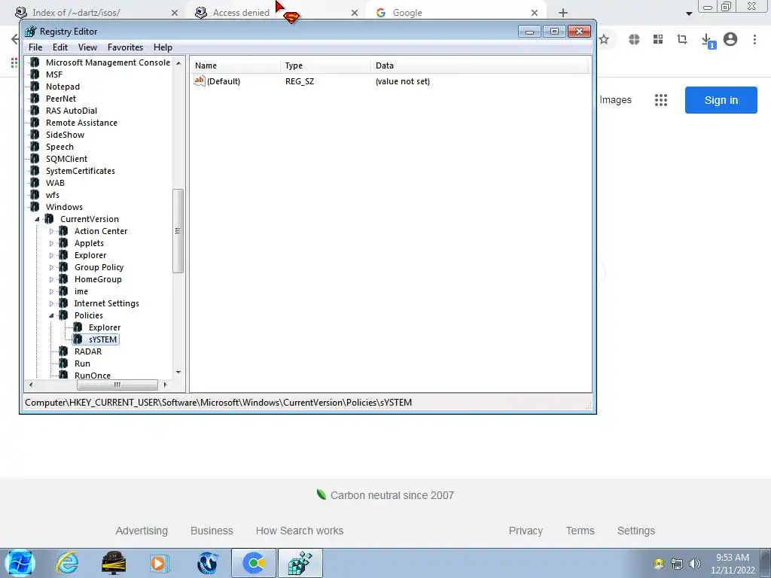Click the volume icon in system tray
Screen dimensions: 771x578
click(x=694, y=564)
